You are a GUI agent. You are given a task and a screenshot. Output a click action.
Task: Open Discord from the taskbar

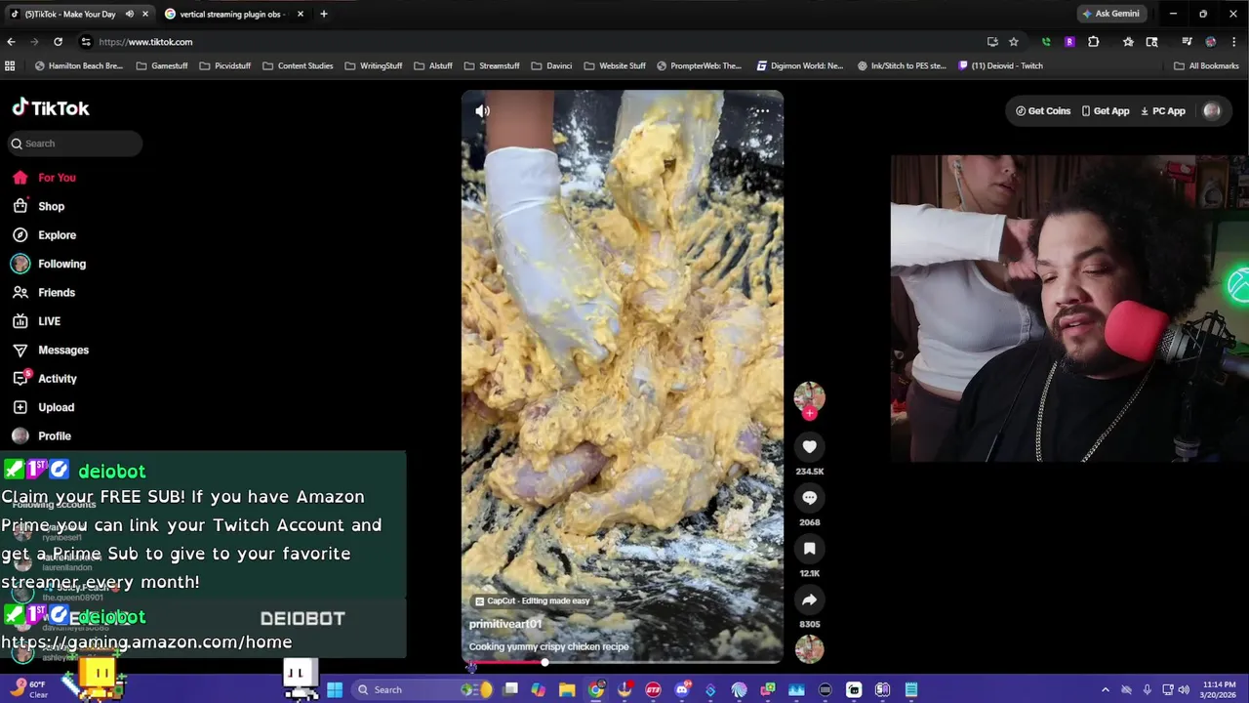682,689
